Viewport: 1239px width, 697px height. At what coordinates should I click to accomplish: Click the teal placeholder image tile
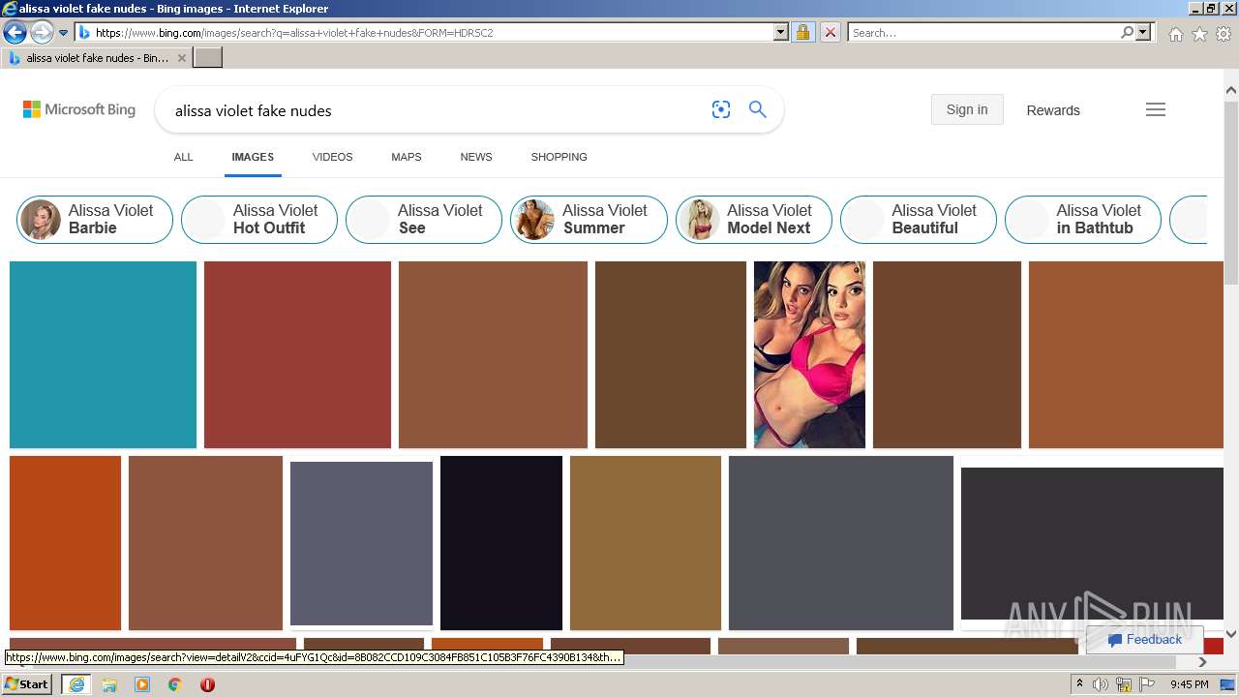[103, 354]
